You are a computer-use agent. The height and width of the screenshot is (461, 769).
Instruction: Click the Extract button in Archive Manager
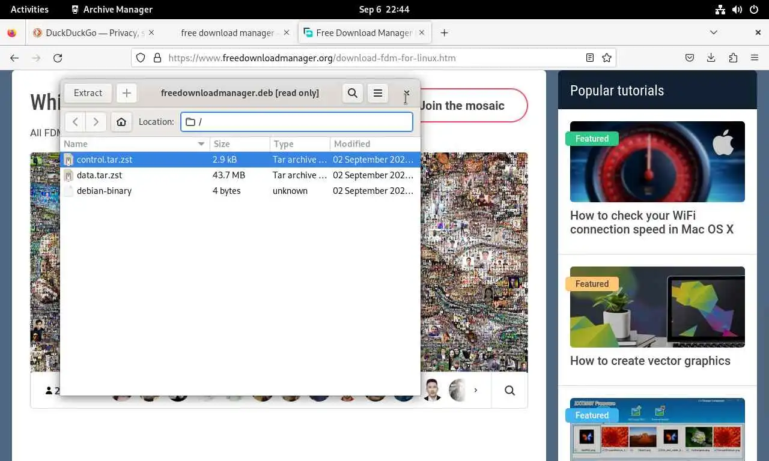click(x=88, y=93)
